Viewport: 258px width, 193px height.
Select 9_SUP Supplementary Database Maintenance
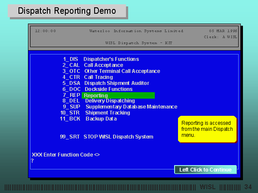coord(120,107)
